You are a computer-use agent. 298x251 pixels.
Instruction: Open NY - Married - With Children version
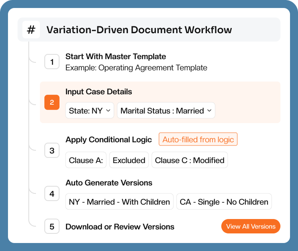point(119,202)
